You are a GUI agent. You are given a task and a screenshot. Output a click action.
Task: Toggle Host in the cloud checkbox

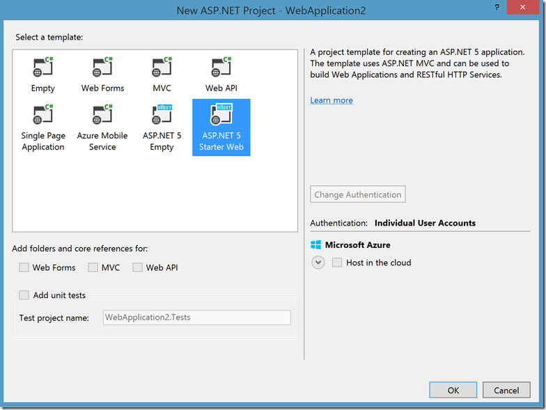tap(337, 262)
